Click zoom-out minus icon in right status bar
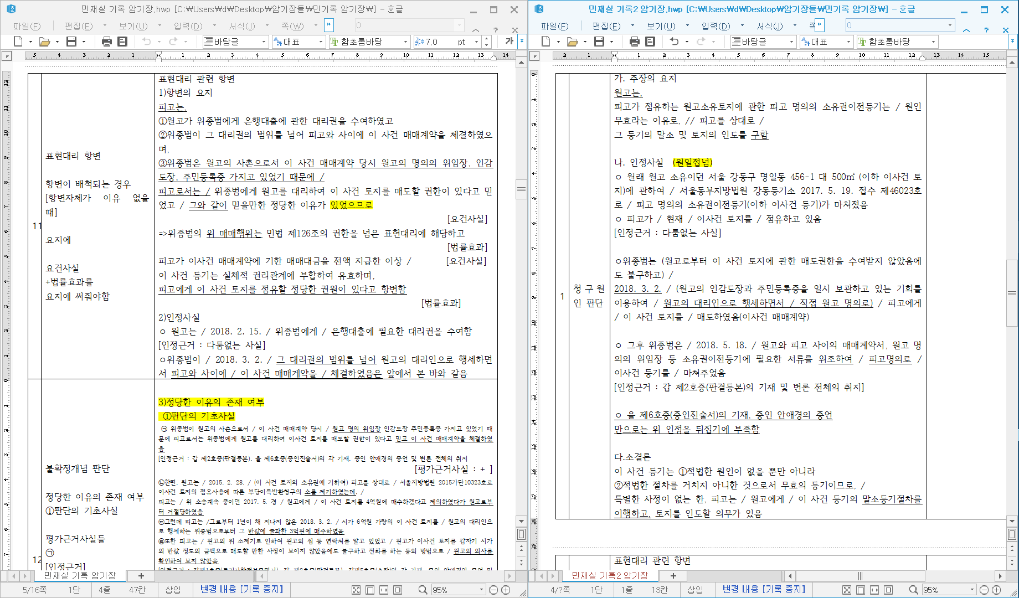 pyautogui.click(x=984, y=590)
